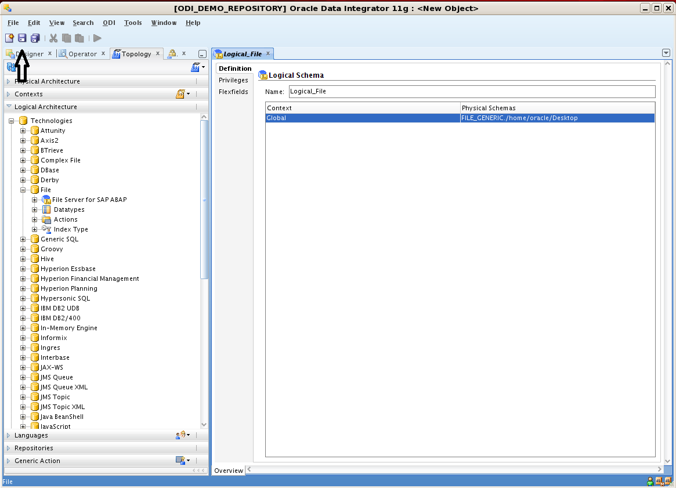Viewport: 676px width, 488px height.
Task: Expand the Complex File technology node
Action: coord(23,160)
